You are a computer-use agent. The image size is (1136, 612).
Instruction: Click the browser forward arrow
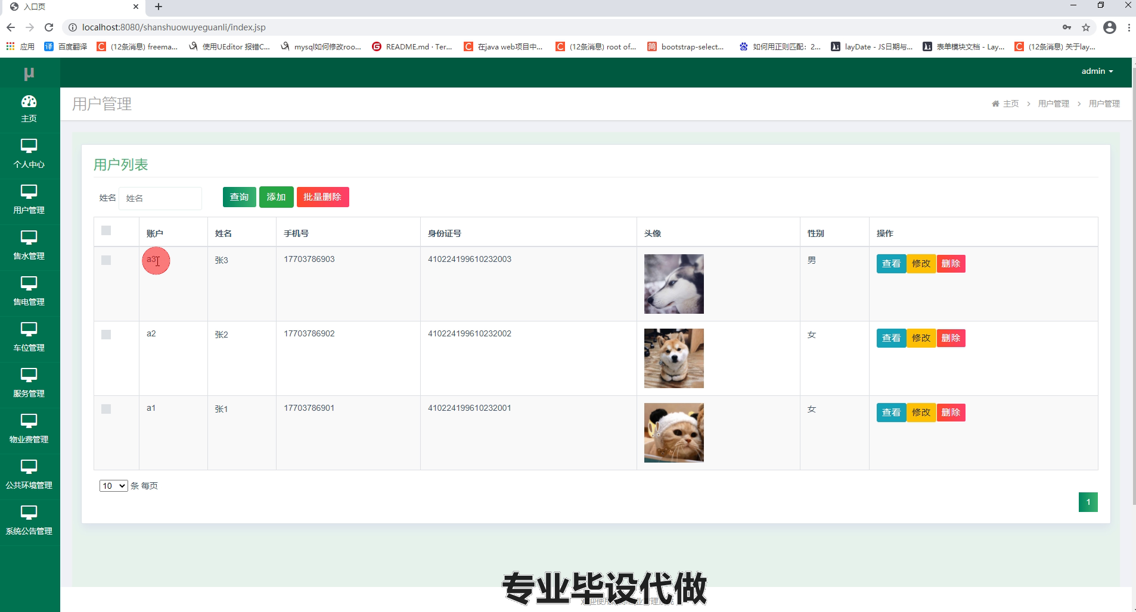click(30, 27)
